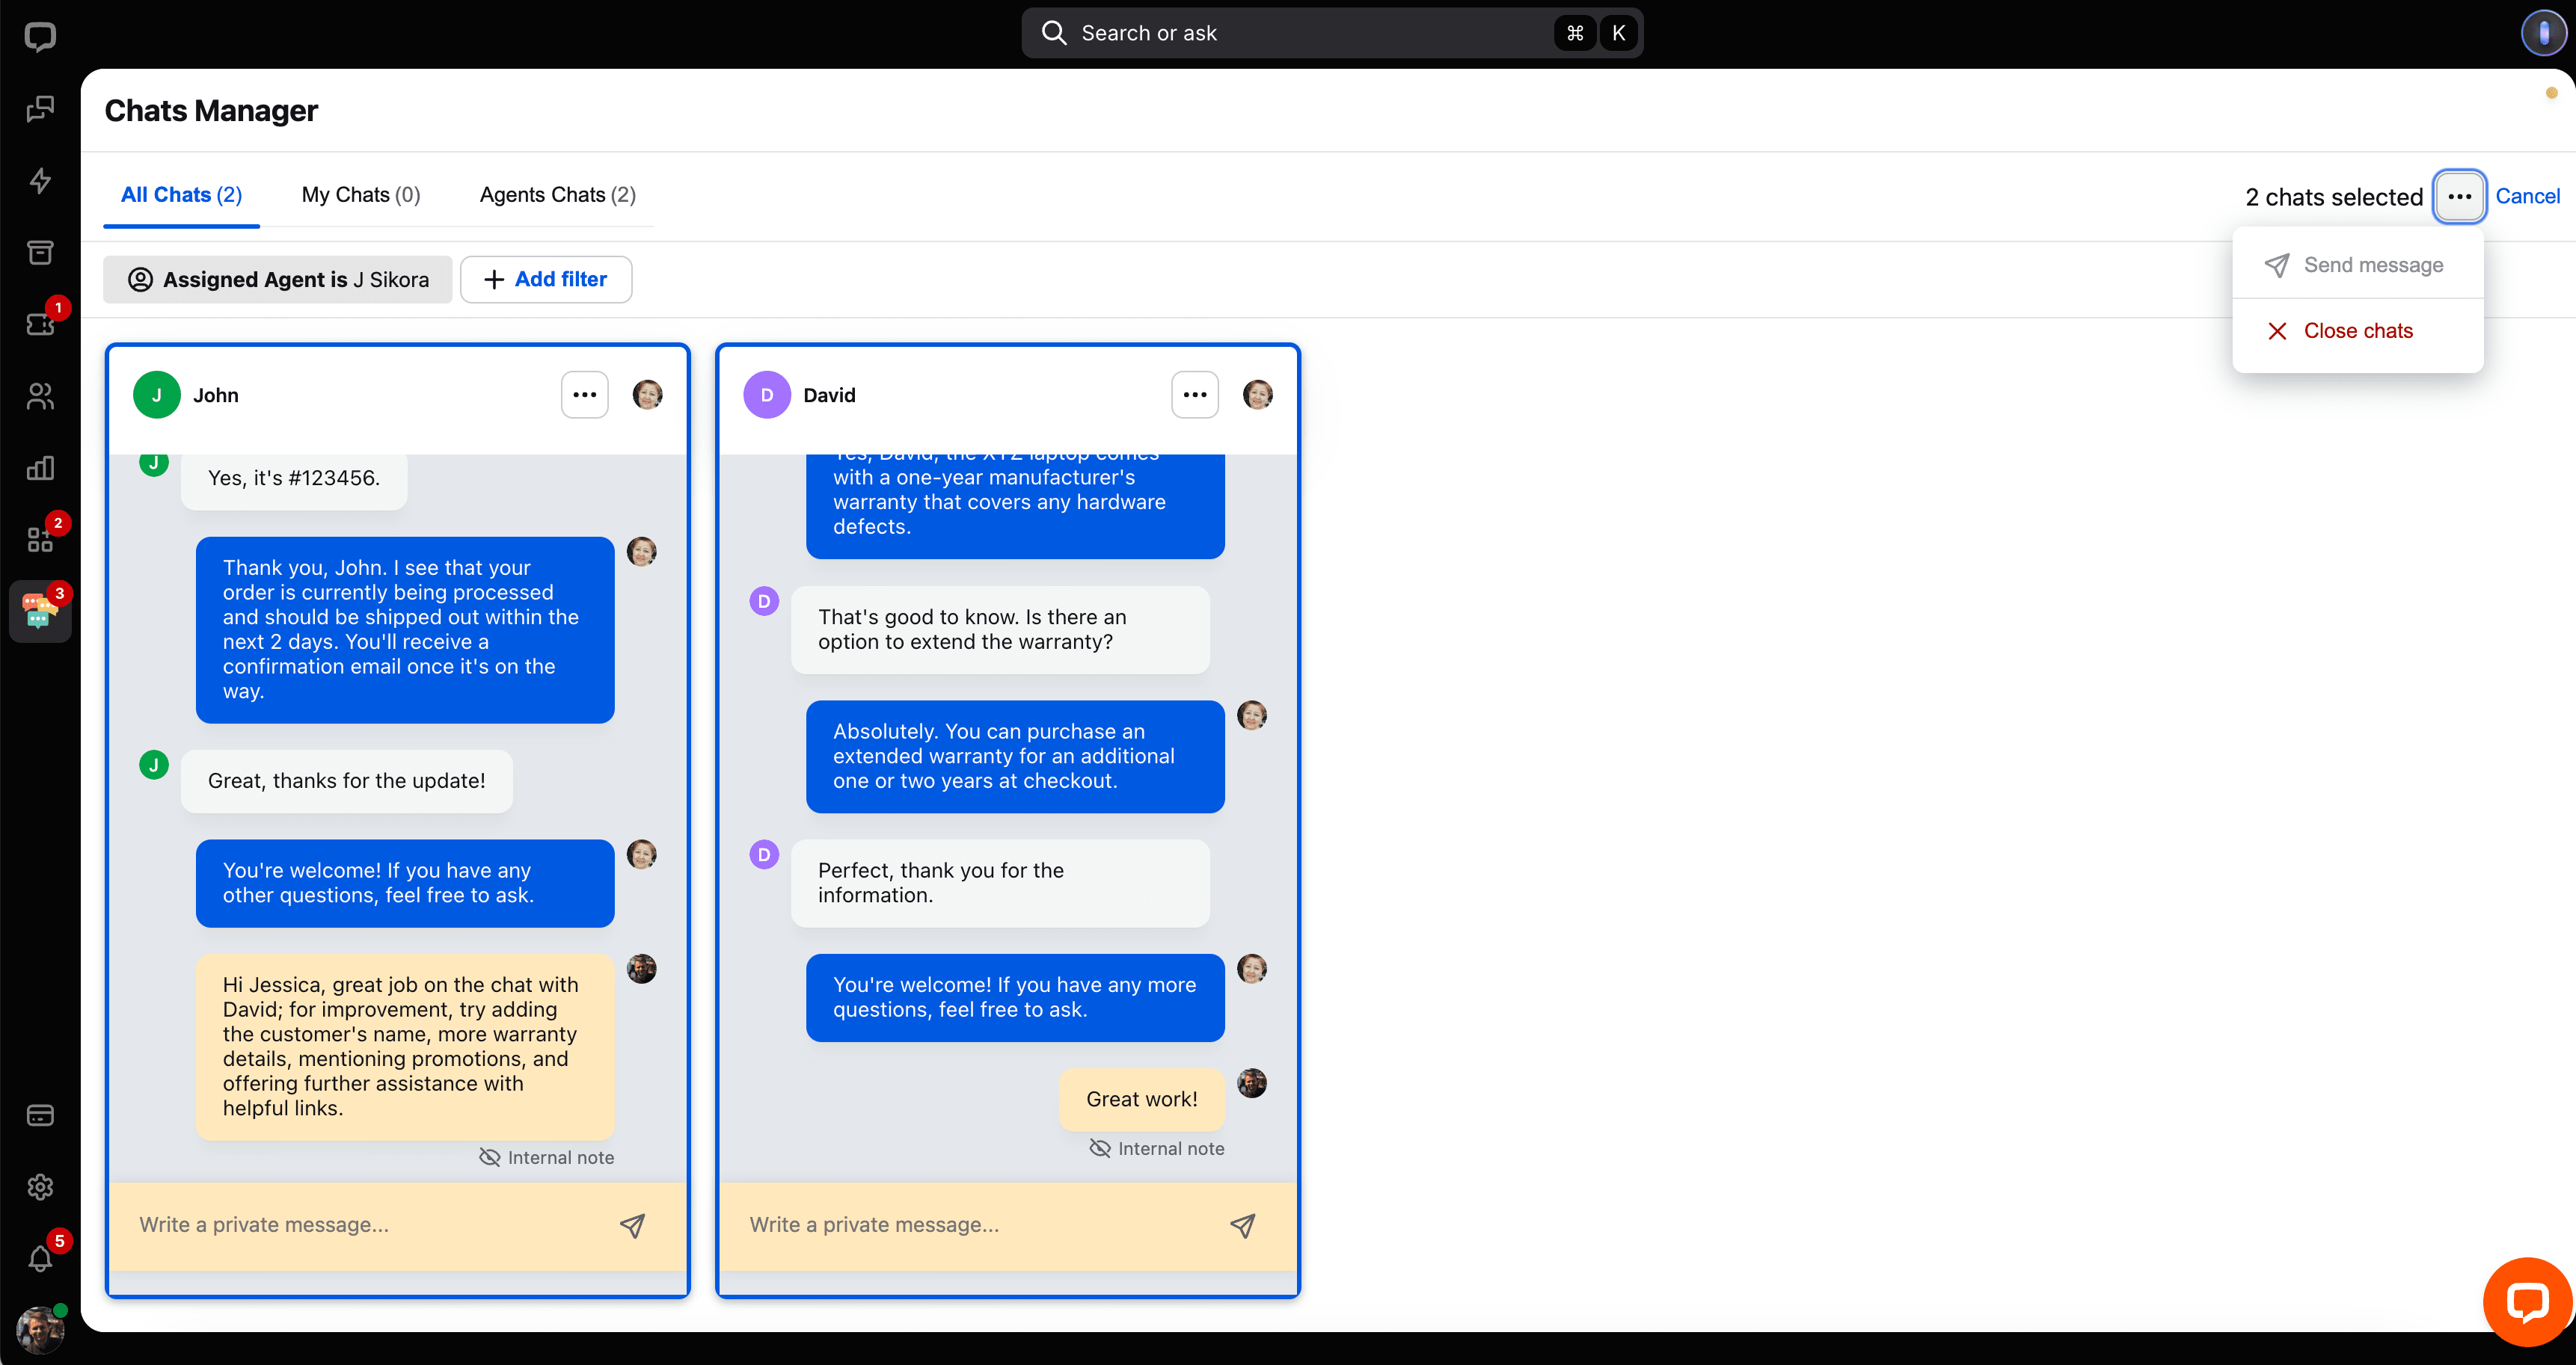Image resolution: width=2576 pixels, height=1365 pixels.
Task: Click the agent avatar in John's chat header
Action: [x=647, y=395]
